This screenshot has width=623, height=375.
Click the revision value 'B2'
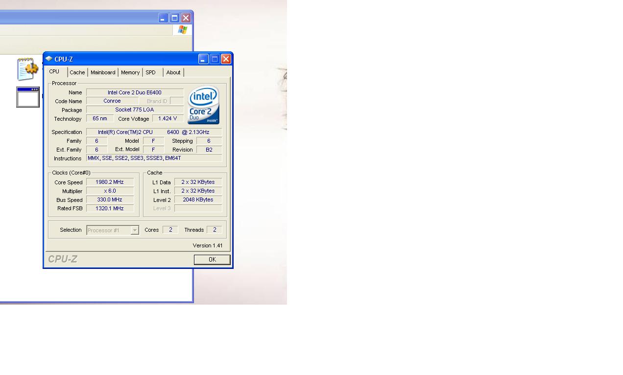pos(209,150)
